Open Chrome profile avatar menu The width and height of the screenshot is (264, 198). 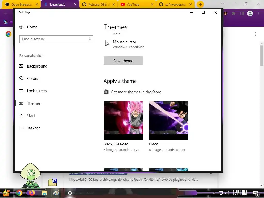(250, 13)
